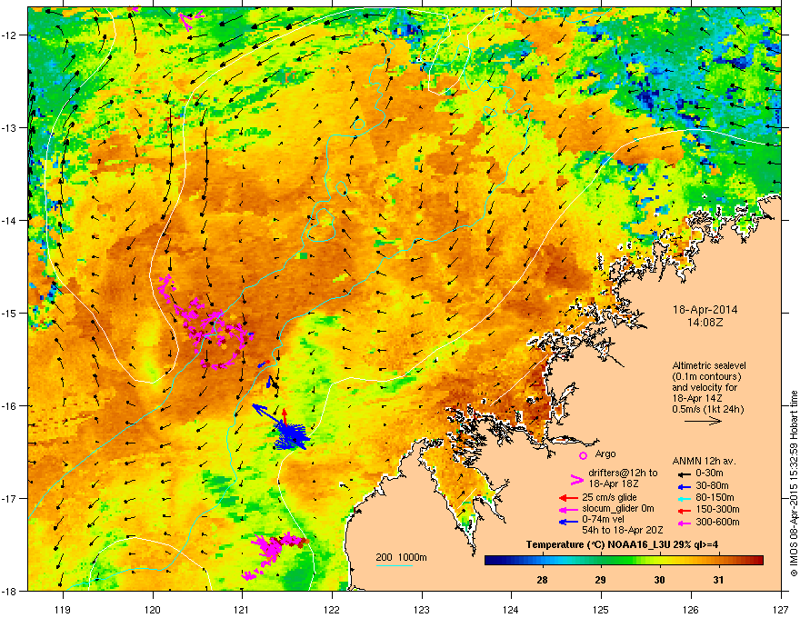Click the longitude axis label 127
This screenshot has width=800, height=618.
click(781, 609)
